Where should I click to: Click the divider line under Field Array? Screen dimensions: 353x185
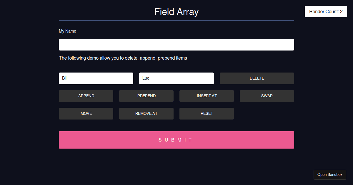[x=176, y=20]
